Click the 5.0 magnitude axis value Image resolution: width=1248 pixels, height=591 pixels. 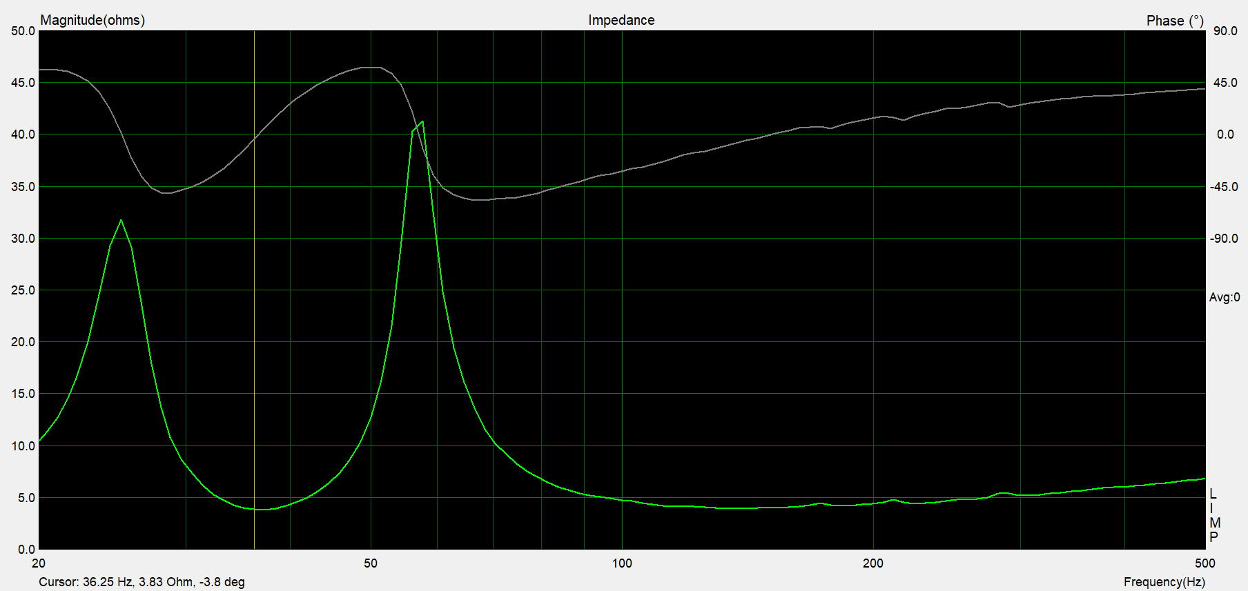26,498
